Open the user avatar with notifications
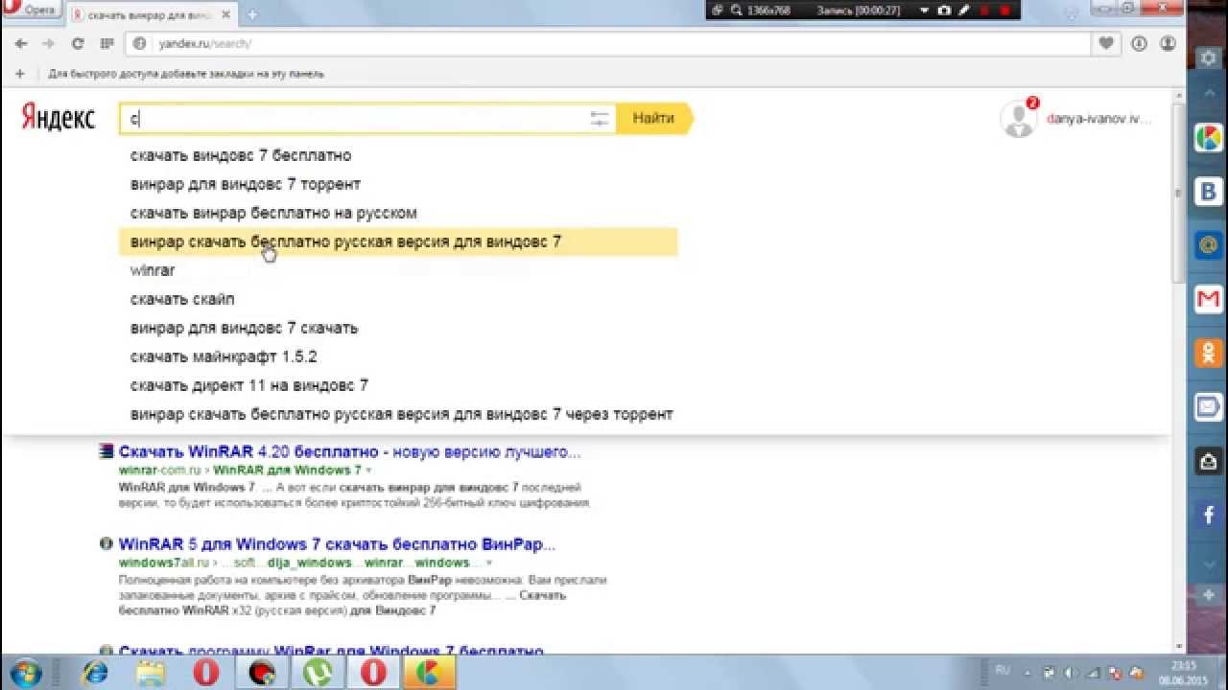This screenshot has height=690, width=1228. click(1018, 117)
